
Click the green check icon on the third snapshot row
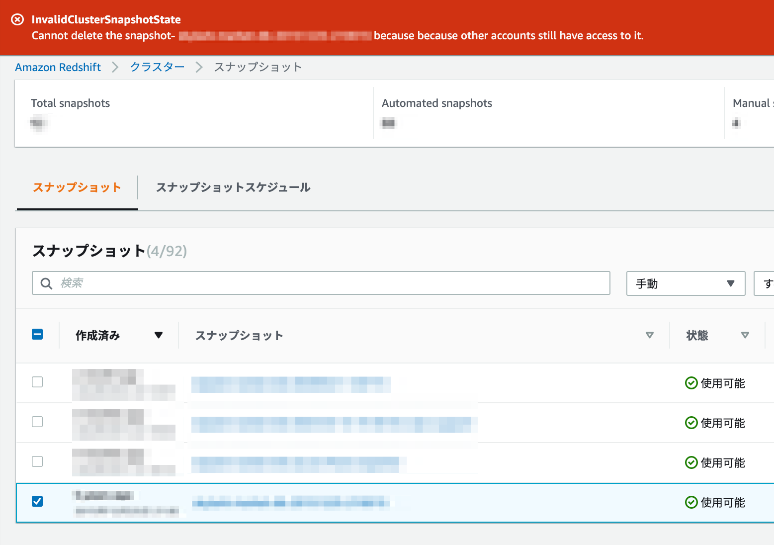click(x=691, y=462)
